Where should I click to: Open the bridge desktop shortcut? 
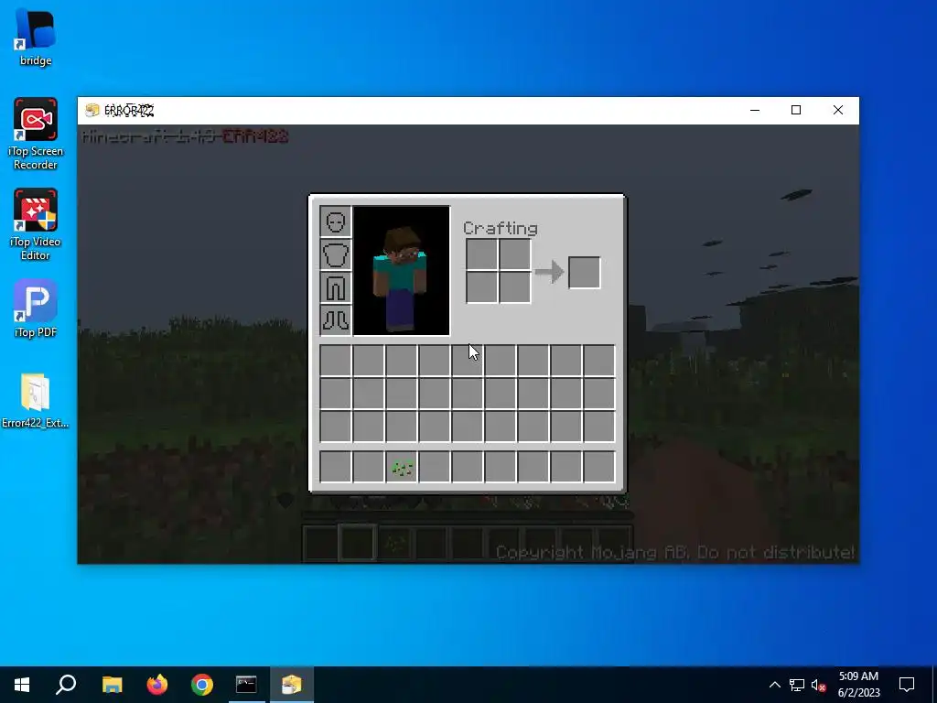[x=36, y=37]
